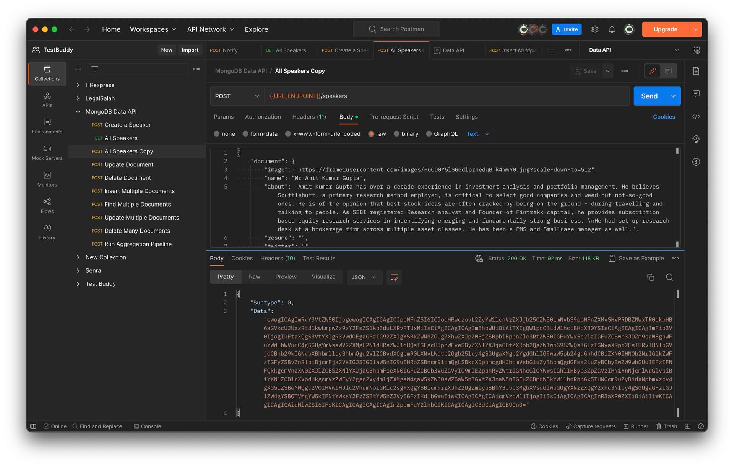Open History in the sidebar
The height and width of the screenshot is (467, 734).
(x=47, y=232)
